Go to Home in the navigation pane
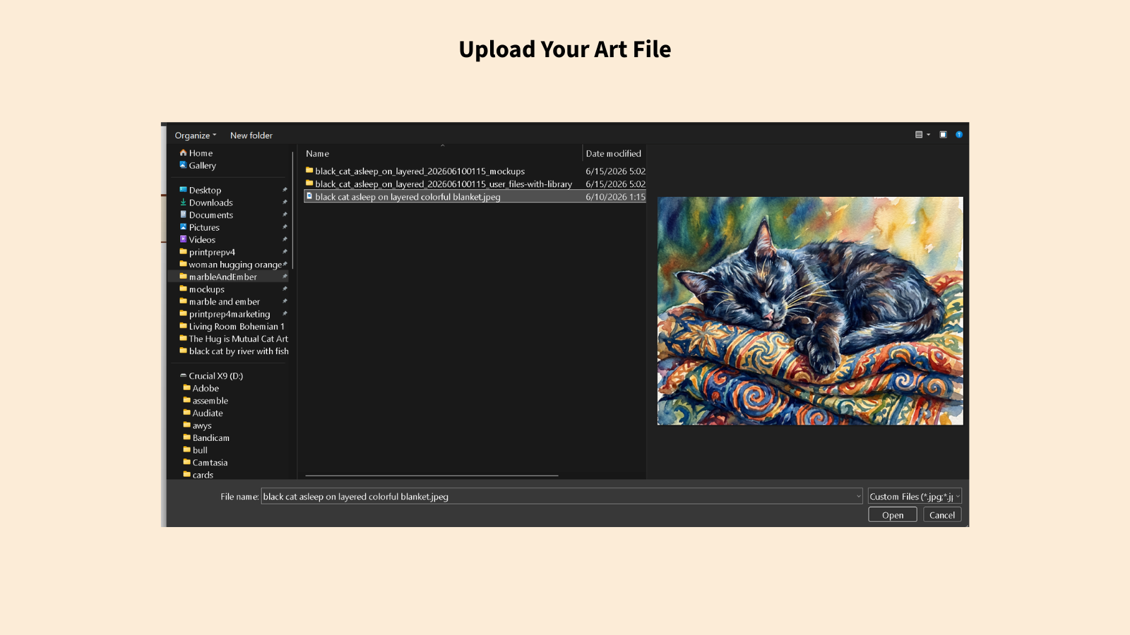 pos(201,153)
